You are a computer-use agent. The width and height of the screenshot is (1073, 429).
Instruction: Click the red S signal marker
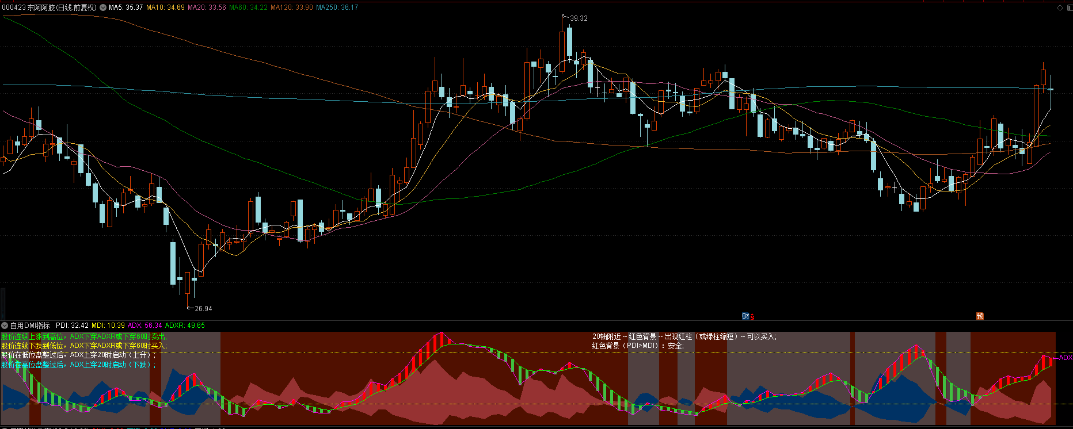pyautogui.click(x=752, y=317)
